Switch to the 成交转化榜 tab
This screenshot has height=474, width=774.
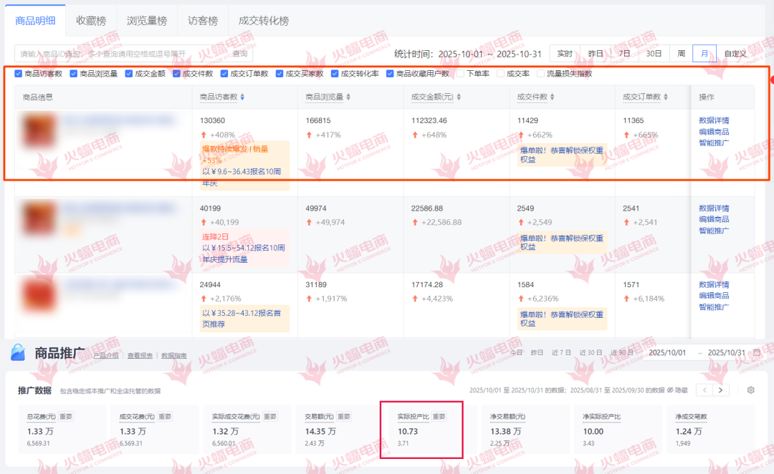point(264,21)
